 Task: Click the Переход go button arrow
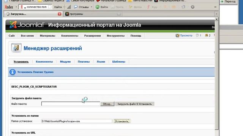[222, 2]
